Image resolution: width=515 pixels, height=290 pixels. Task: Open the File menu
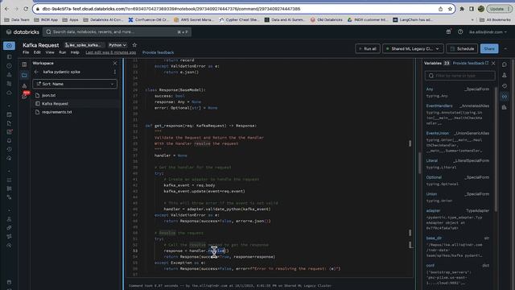(x=26, y=52)
